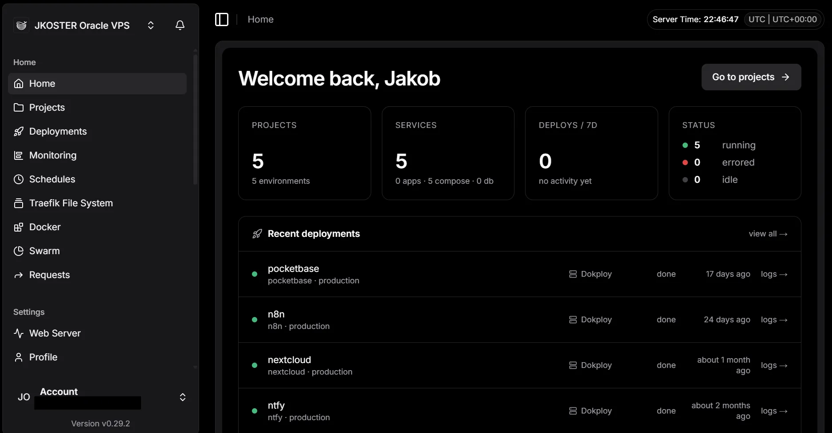
Task: Open Schedules page
Action: point(98,179)
